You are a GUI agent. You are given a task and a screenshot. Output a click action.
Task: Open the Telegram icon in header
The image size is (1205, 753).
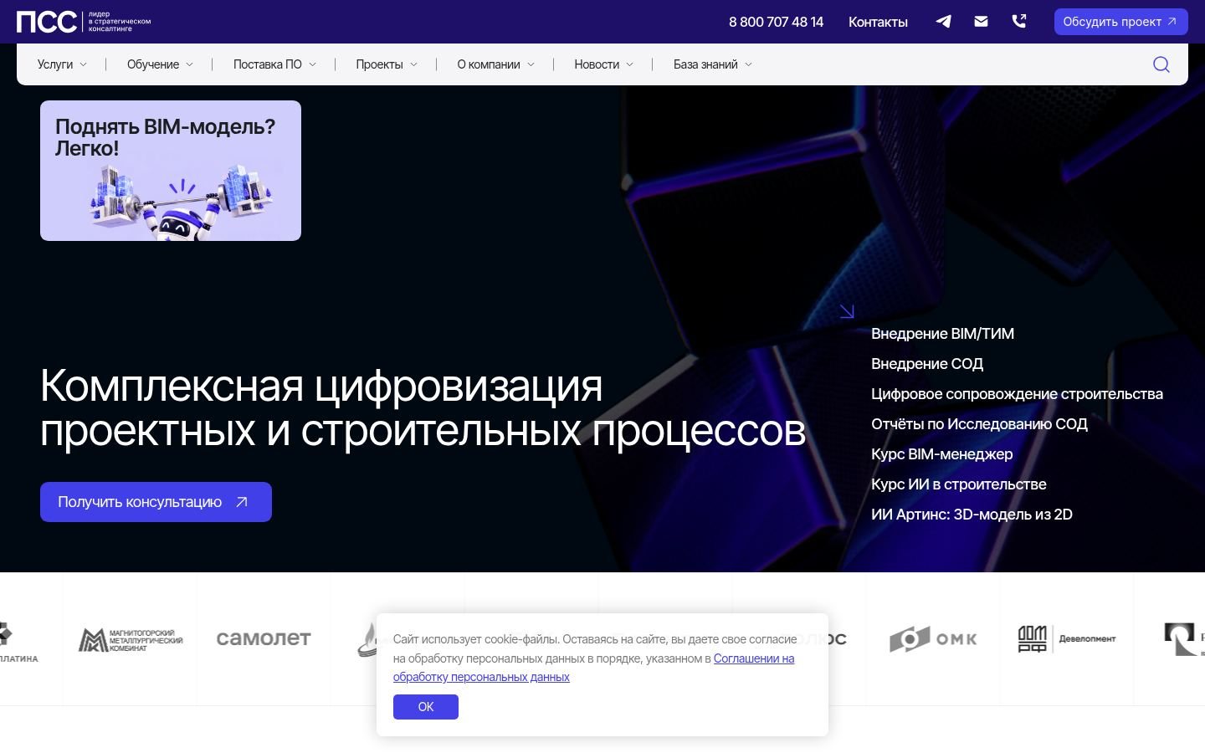943,22
